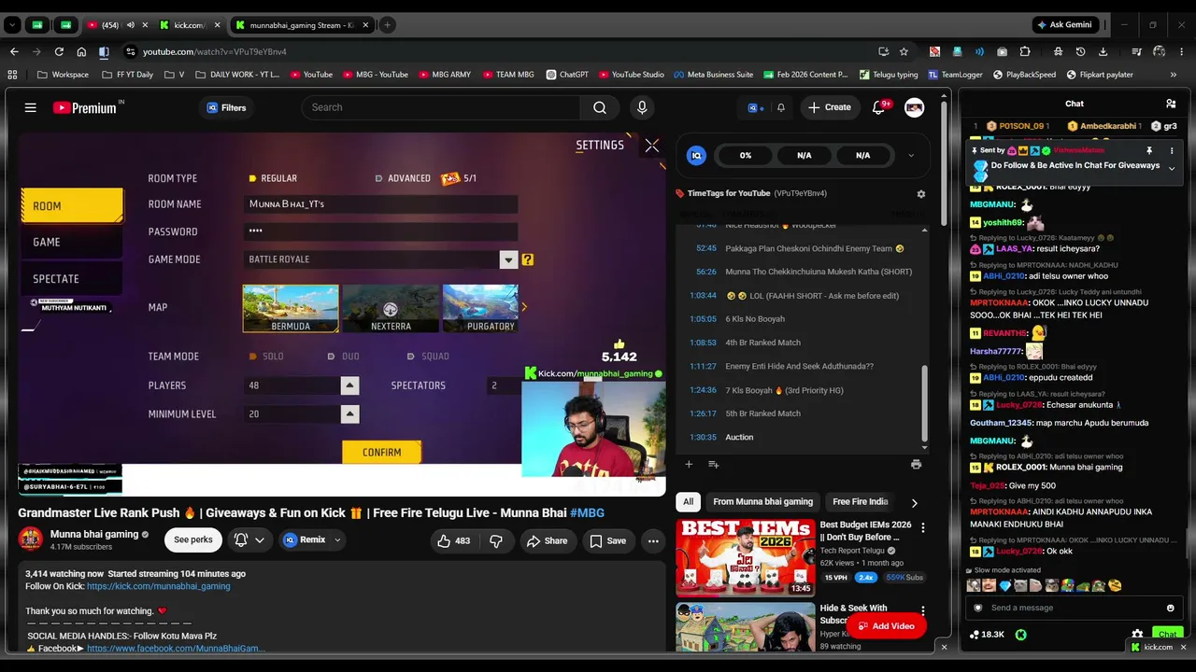The width and height of the screenshot is (1196, 672).
Task: Choose Squad team mode
Action: coord(428,357)
